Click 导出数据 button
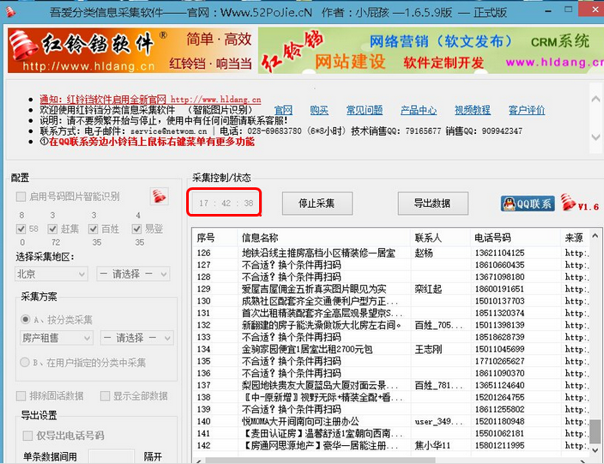Image resolution: width=604 pixels, height=464 pixels. 432,204
